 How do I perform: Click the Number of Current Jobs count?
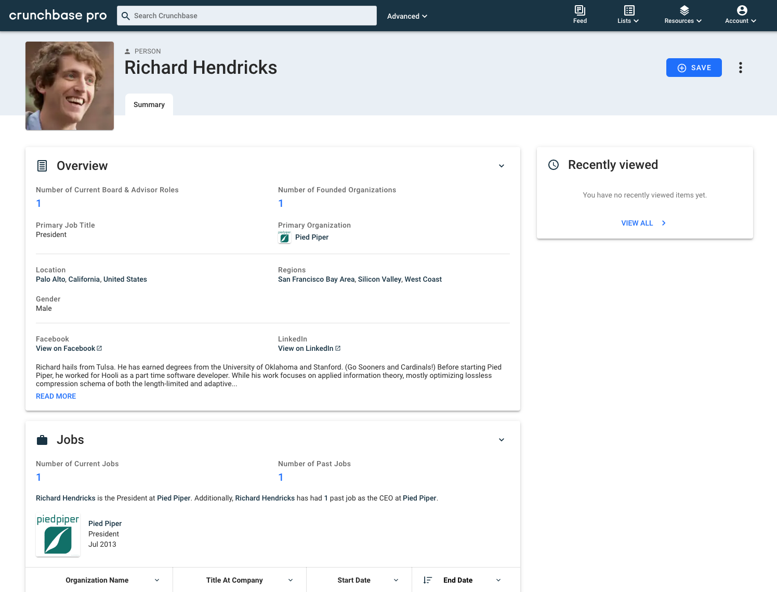tap(38, 477)
